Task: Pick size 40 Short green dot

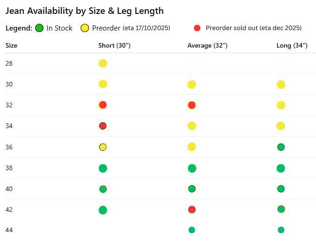Action: click(103, 189)
